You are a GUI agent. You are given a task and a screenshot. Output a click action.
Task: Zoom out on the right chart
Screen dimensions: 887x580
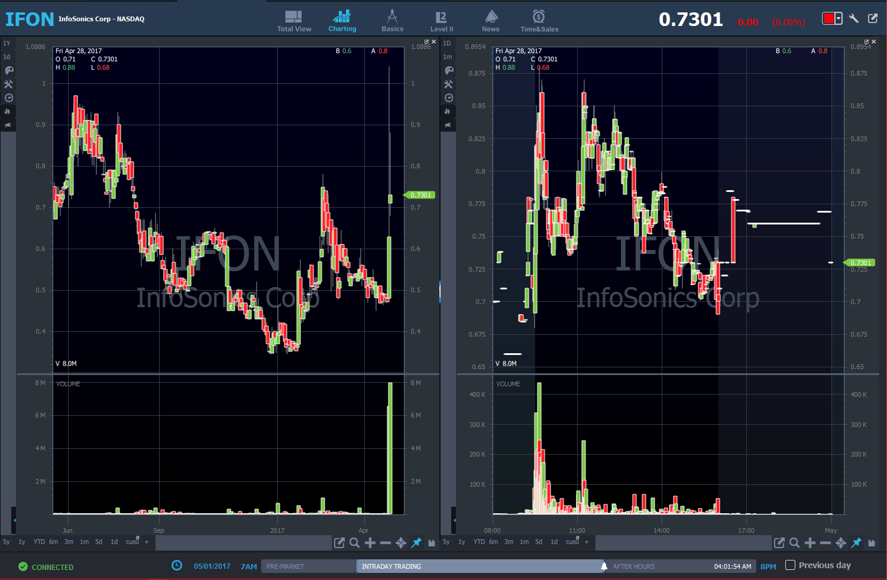coord(826,543)
